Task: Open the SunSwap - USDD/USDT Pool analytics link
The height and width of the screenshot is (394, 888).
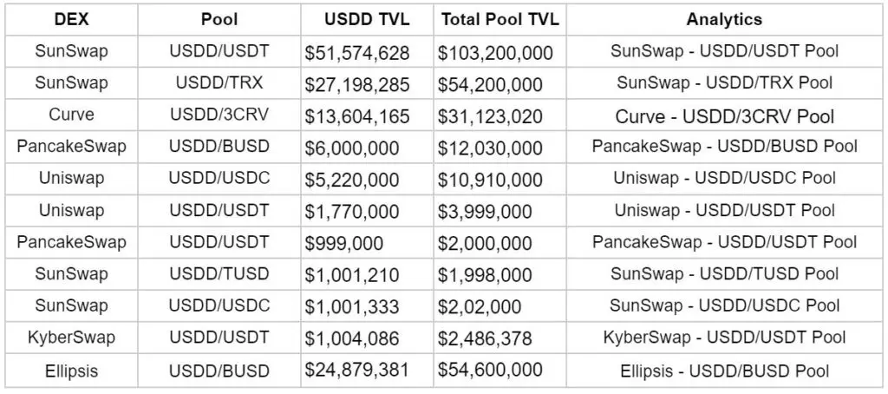Action: point(724,52)
